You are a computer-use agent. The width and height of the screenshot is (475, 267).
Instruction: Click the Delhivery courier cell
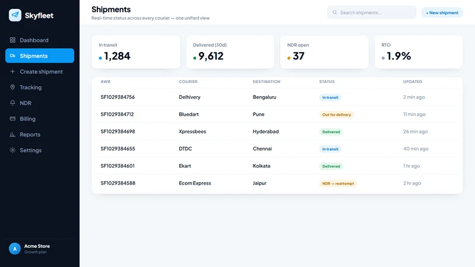click(x=189, y=97)
